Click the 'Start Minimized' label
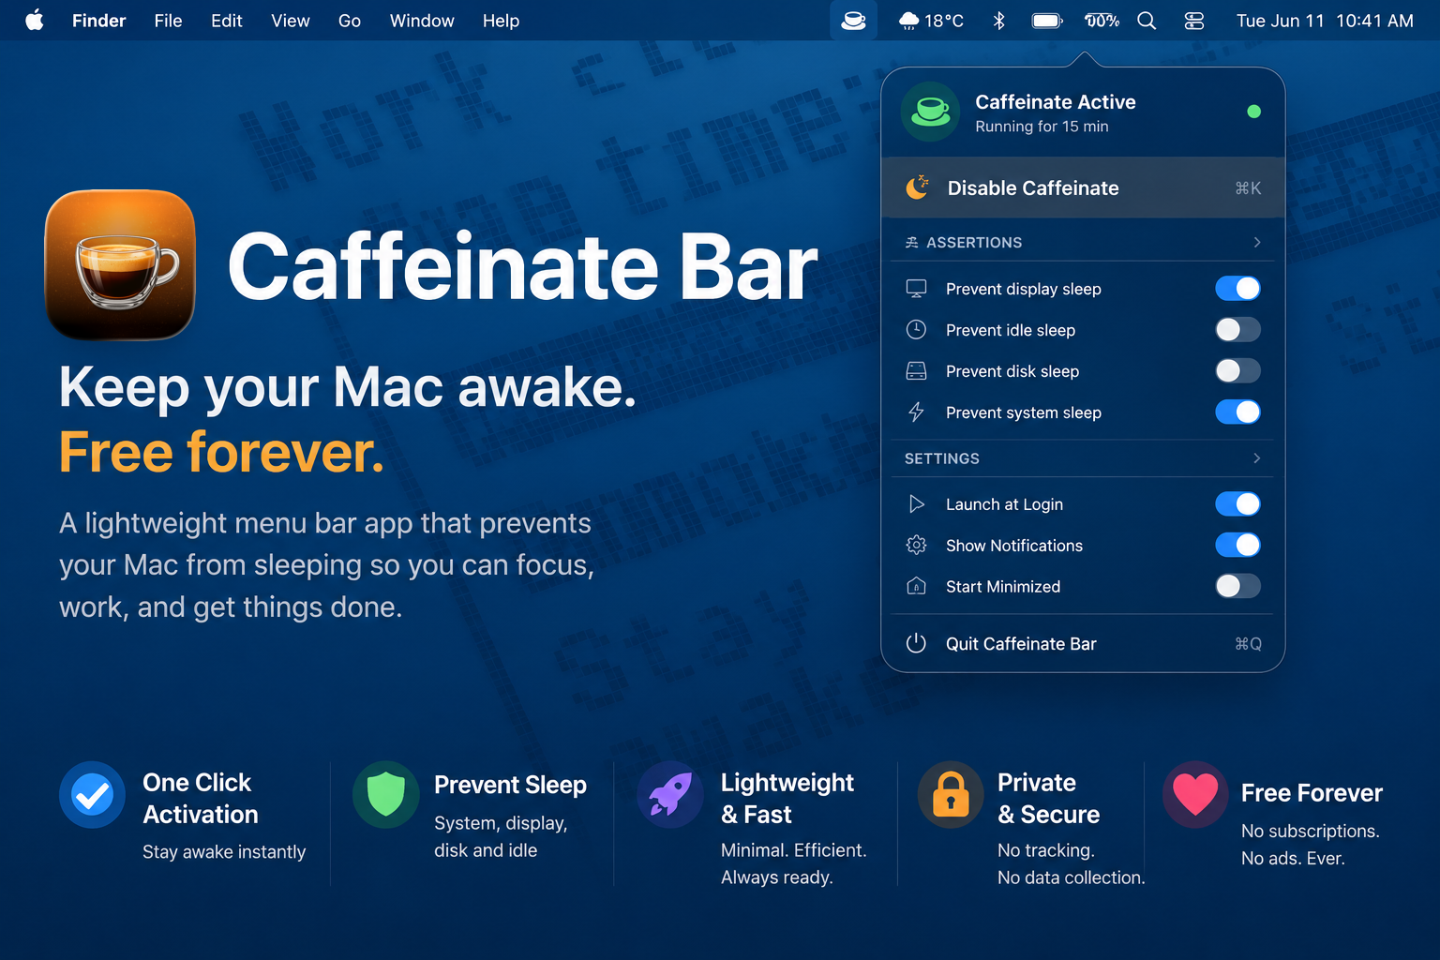Screen dimensions: 1440x960 [x=1003, y=587]
